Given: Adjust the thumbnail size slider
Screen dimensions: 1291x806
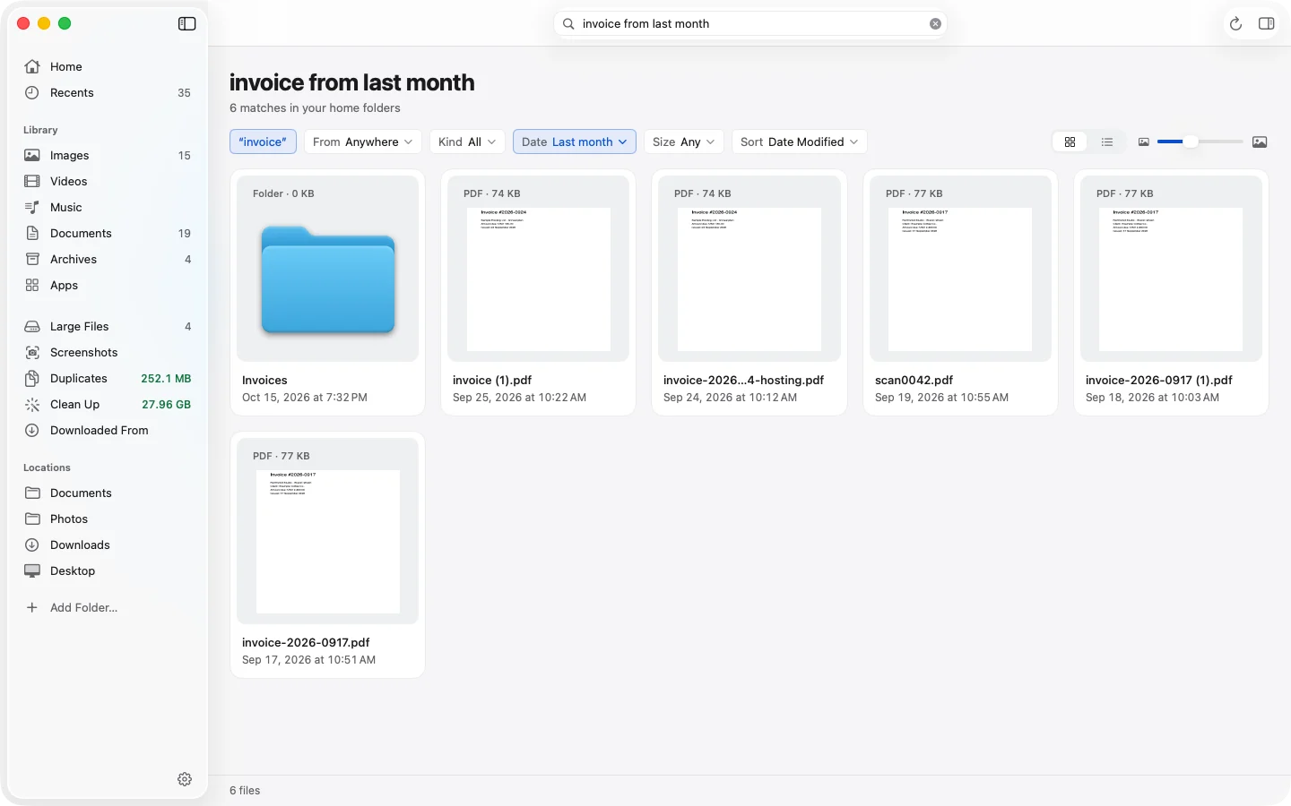Looking at the screenshot, I should (x=1200, y=141).
